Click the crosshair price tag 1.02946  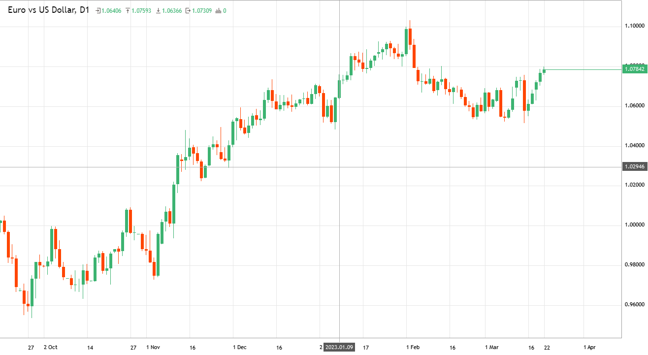tap(635, 167)
